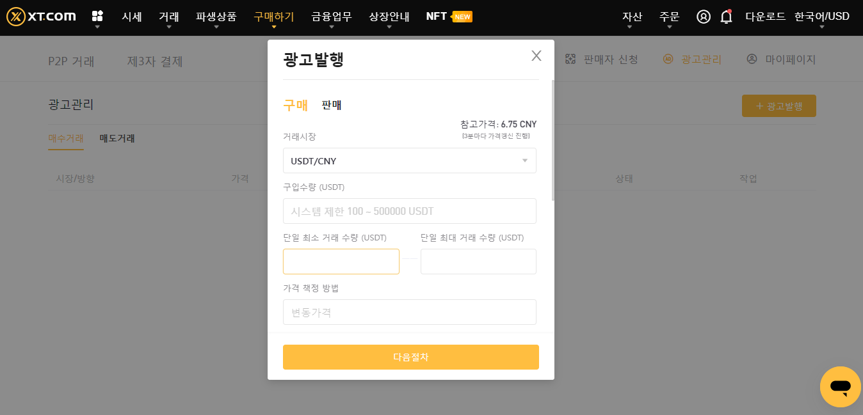Image resolution: width=863 pixels, height=415 pixels.
Task: Close the 광고발행 dialog with X
Action: [536, 56]
